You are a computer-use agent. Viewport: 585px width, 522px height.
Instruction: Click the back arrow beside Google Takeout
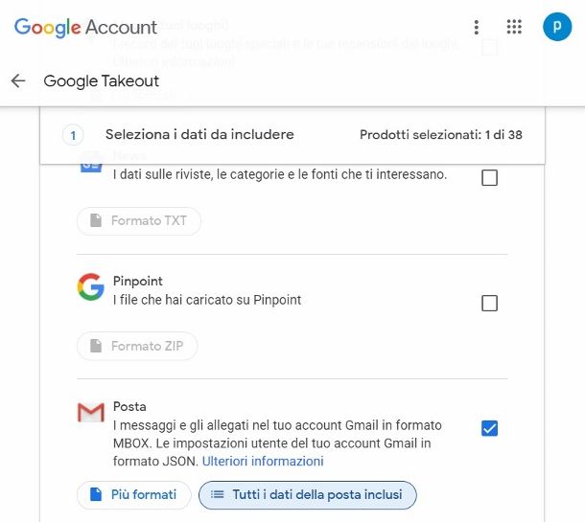18,81
